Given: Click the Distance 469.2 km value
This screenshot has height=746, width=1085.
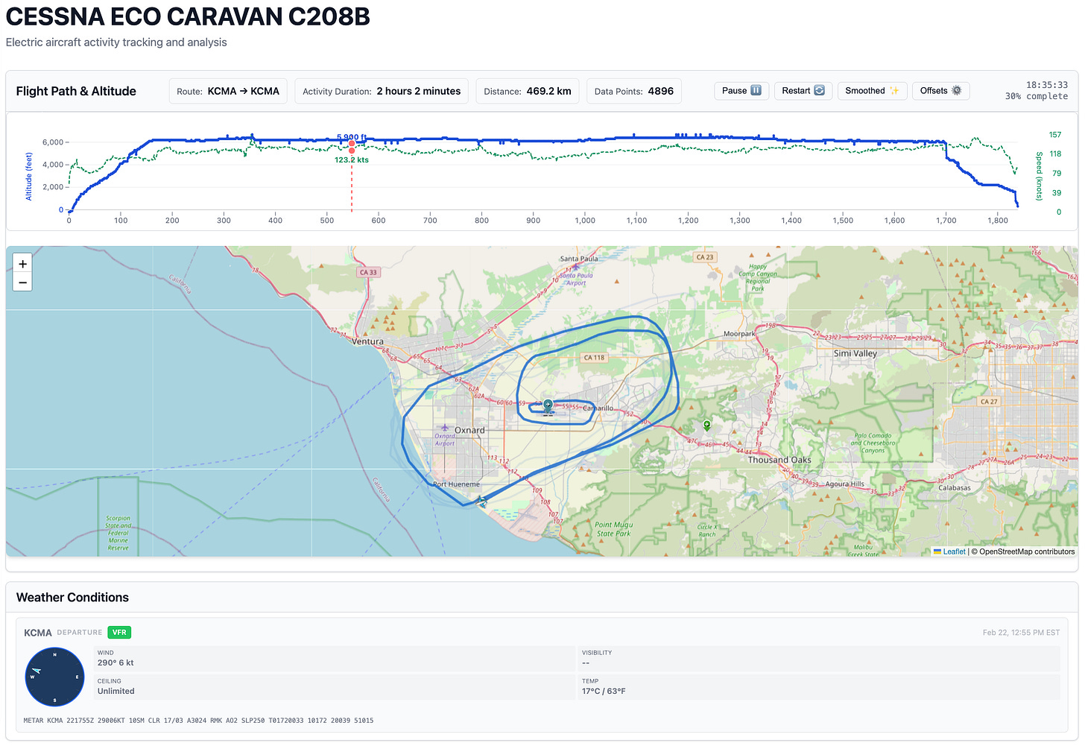Looking at the screenshot, I should (528, 91).
